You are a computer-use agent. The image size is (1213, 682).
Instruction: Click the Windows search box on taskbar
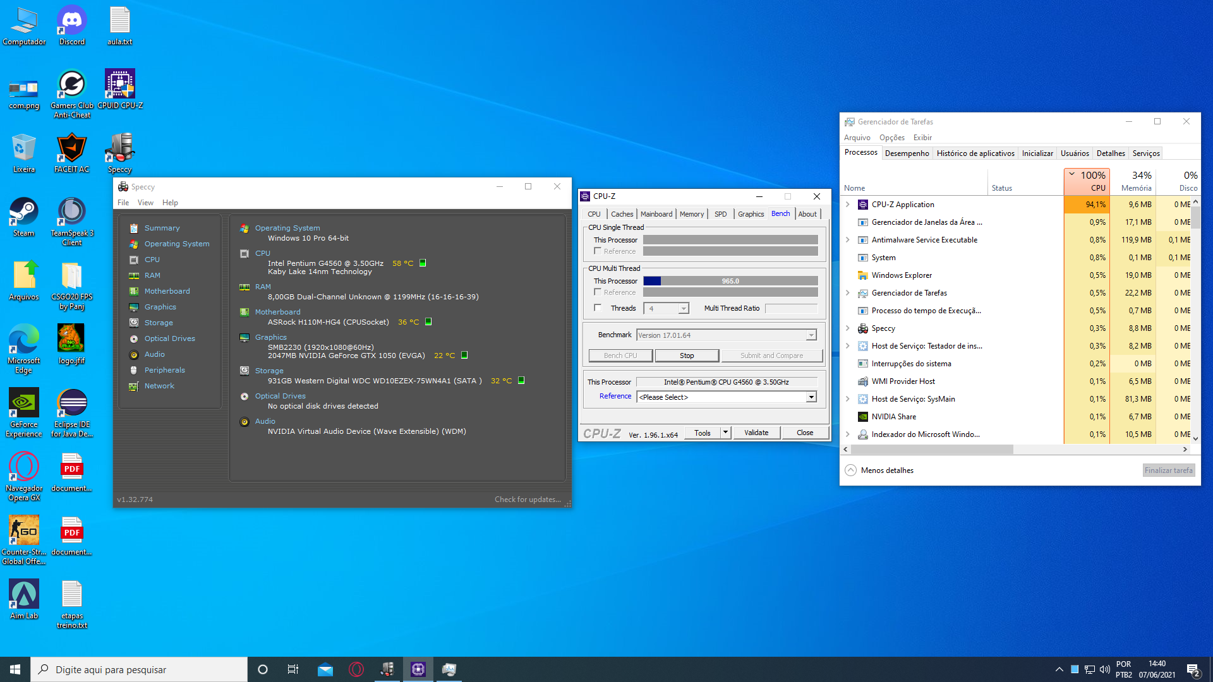tap(139, 669)
